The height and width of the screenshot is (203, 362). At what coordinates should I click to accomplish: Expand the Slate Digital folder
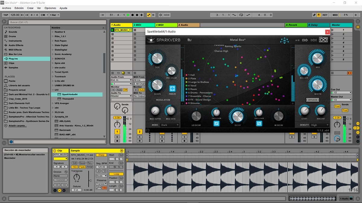(53, 45)
